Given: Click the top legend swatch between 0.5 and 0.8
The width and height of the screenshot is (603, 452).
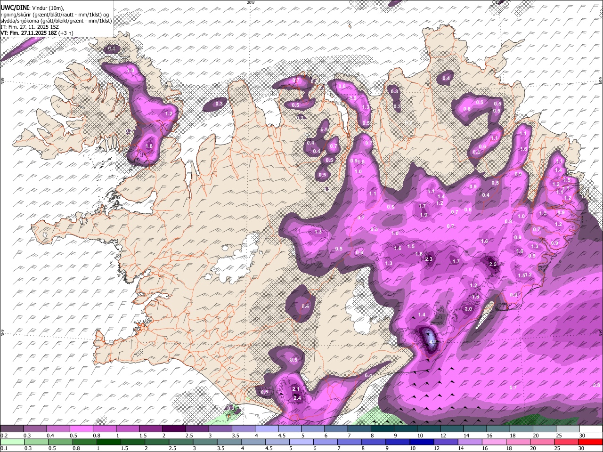Looking at the screenshot, I should [x=81, y=429].
